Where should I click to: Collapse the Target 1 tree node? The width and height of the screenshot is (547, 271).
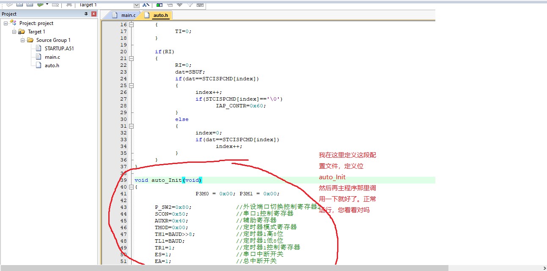[x=14, y=32]
